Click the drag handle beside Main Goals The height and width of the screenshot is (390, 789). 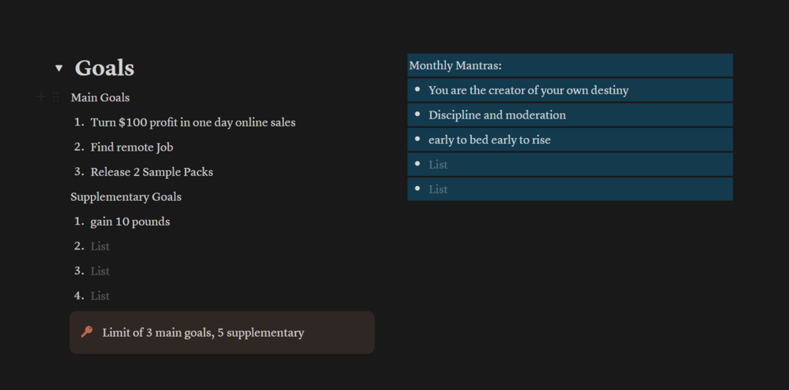[x=56, y=97]
